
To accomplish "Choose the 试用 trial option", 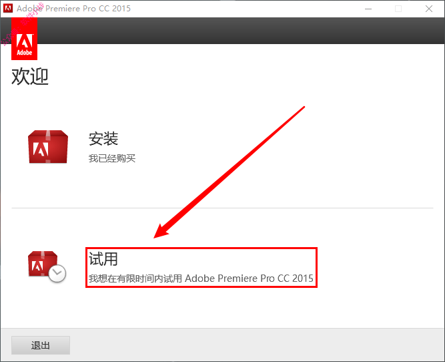I will [103, 259].
